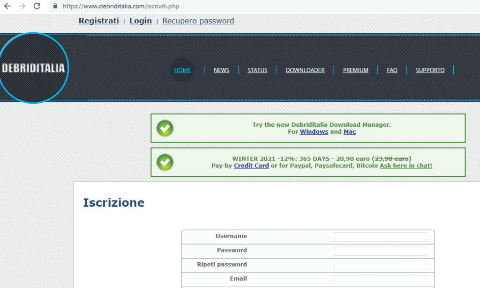Image resolution: width=480 pixels, height=288 pixels.
Task: Click the Ask here in chat link
Action: 406,166
